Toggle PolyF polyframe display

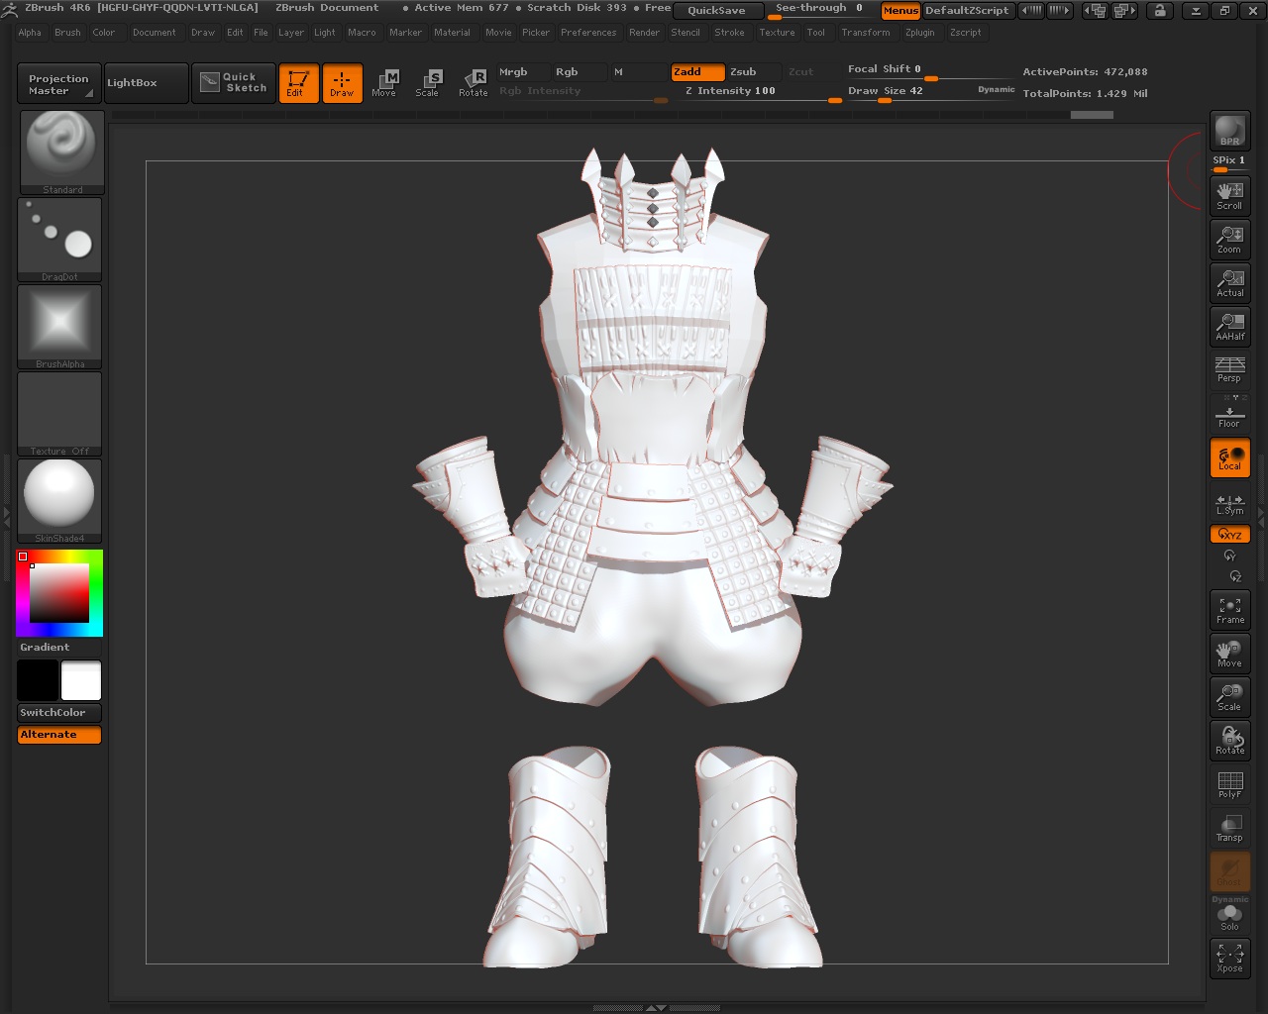1229,784
